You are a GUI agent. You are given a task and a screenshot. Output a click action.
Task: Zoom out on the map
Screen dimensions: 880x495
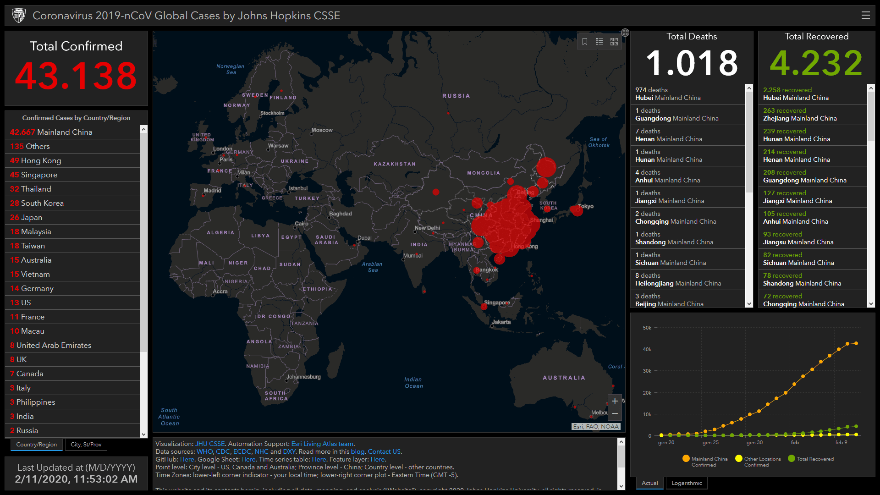coord(615,413)
